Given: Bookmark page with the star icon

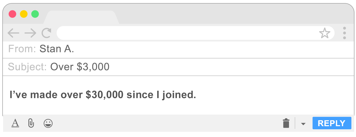Looking at the screenshot, I should [324, 33].
